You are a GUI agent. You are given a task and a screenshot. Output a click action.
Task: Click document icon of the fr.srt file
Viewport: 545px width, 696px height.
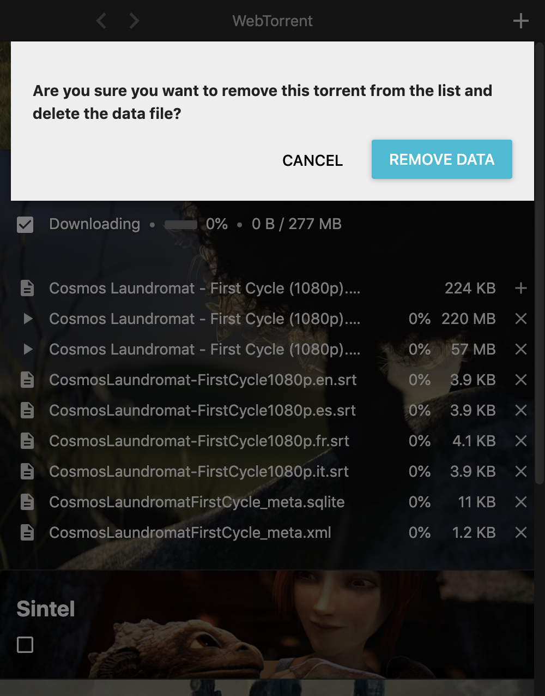point(27,441)
